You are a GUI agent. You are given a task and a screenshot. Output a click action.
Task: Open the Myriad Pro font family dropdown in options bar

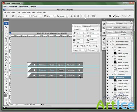(31, 16)
